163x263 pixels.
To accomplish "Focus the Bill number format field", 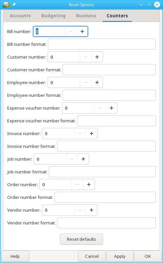I will 102,44.
